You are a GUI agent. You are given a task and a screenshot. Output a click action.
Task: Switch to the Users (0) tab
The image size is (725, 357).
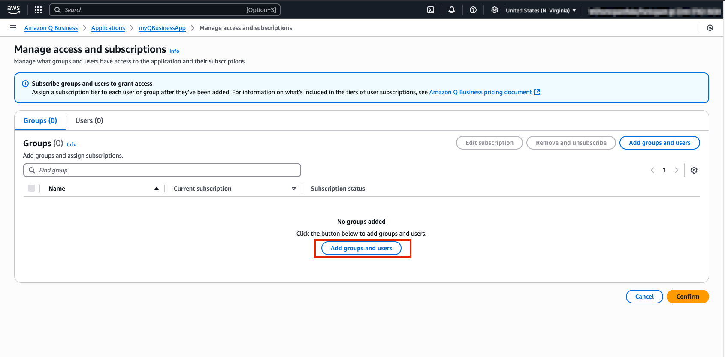89,120
